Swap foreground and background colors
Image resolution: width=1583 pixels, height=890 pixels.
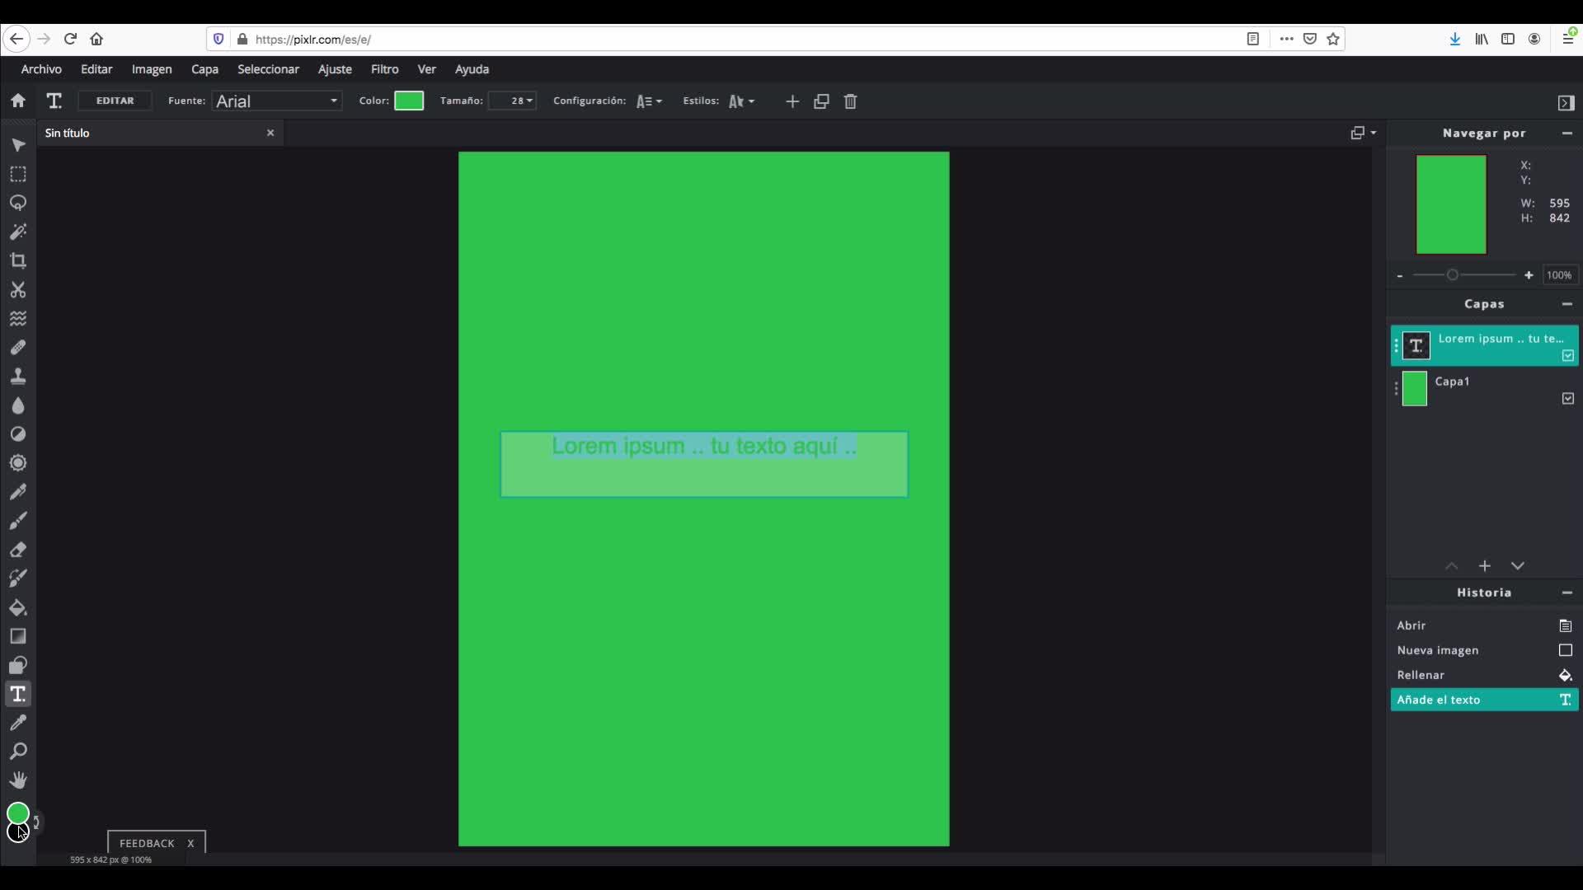36,822
